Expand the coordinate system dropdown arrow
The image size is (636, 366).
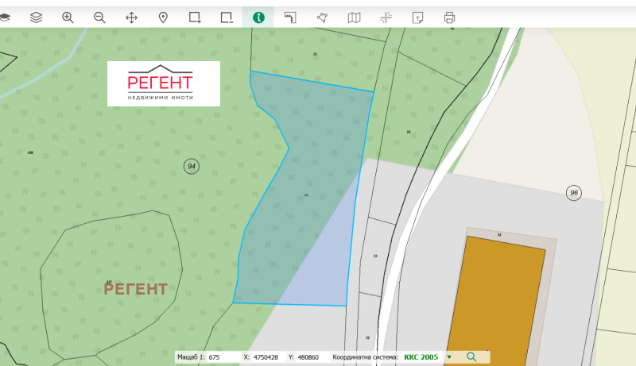pyautogui.click(x=448, y=357)
